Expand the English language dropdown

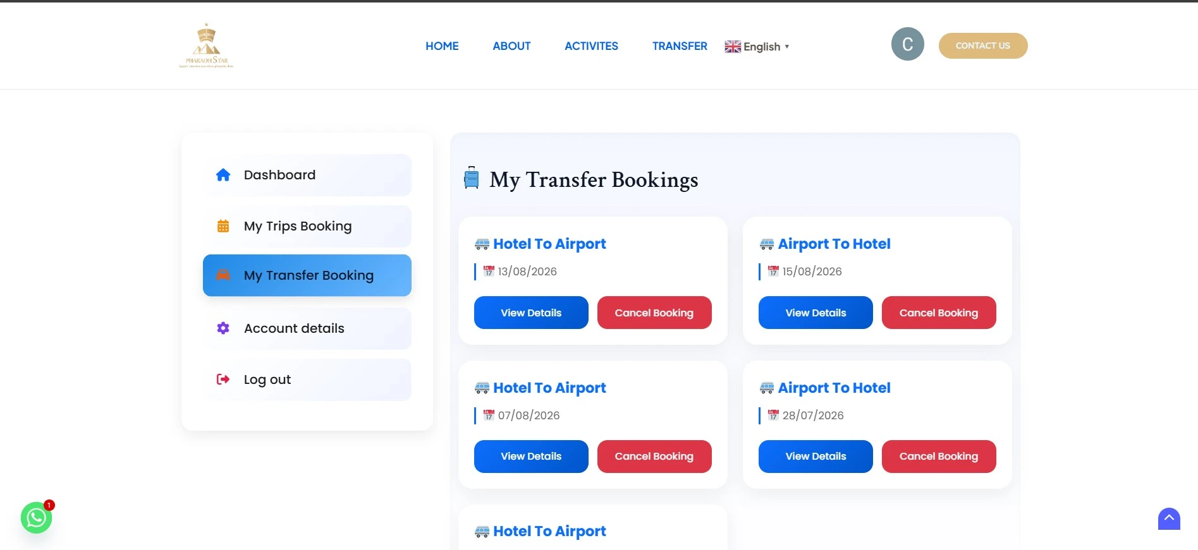(757, 47)
